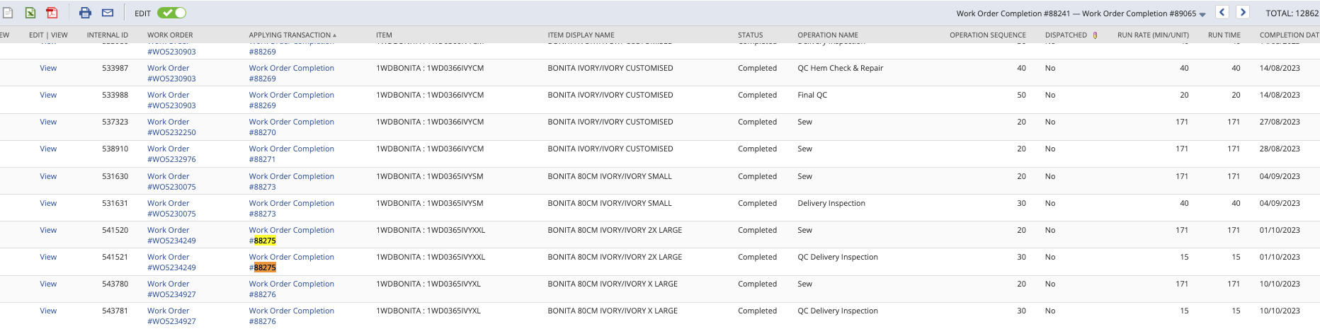Go to previous page of results
This screenshot has width=1320, height=329.
coord(1222,12)
